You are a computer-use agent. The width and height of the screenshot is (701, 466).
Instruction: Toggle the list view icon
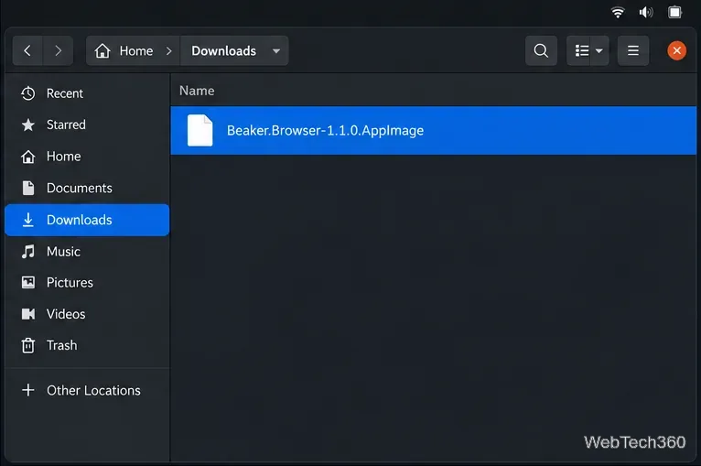click(x=582, y=50)
